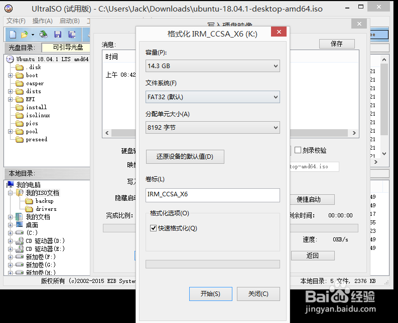Screen dimensions: 398x323
Task: Expand the dists folder node
Action: (10, 92)
